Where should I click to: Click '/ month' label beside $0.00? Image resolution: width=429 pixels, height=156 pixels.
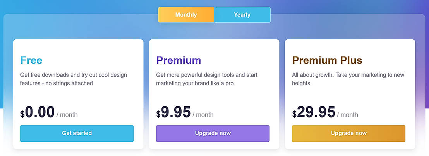point(67,115)
